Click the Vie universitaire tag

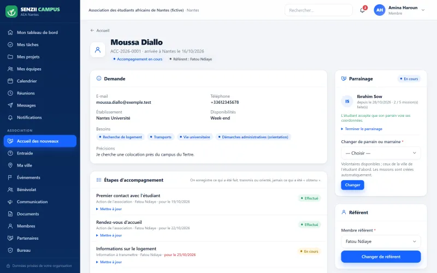(x=194, y=137)
